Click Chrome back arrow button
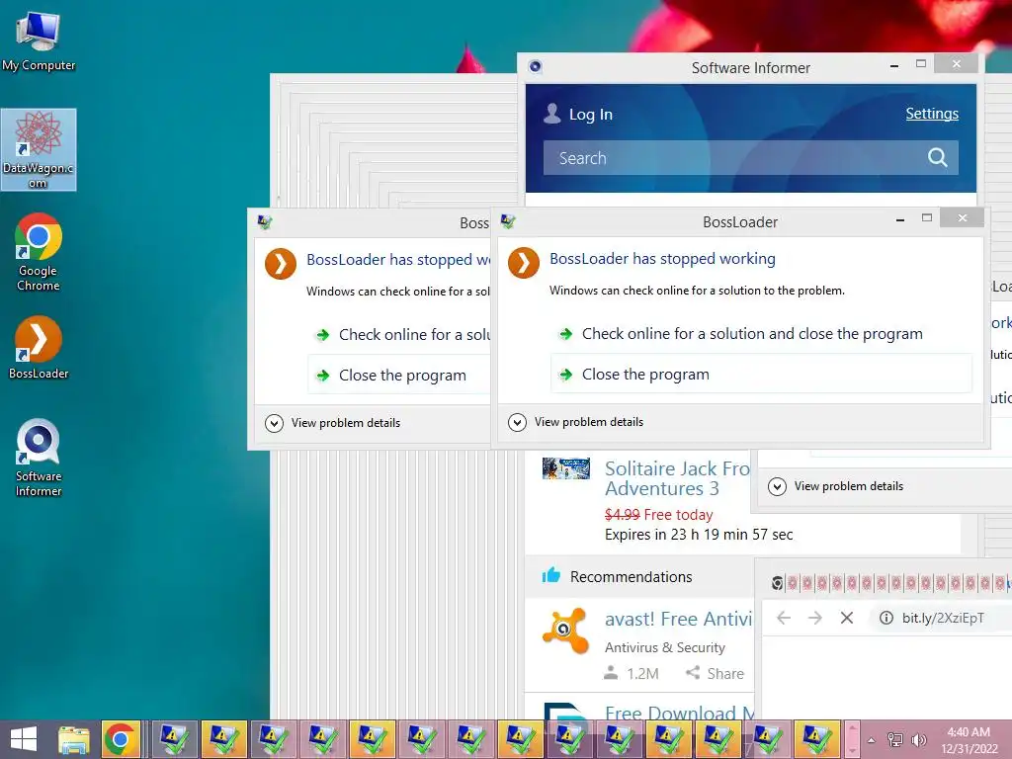 pos(784,618)
